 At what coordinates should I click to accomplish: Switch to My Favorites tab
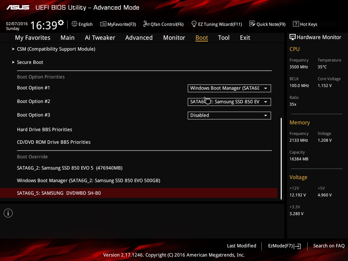(x=33, y=37)
